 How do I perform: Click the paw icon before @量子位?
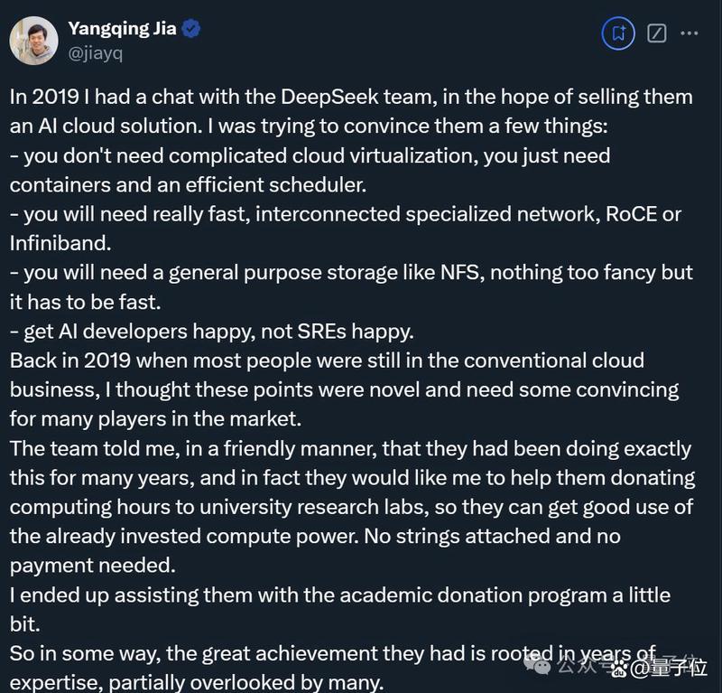[x=620, y=668]
